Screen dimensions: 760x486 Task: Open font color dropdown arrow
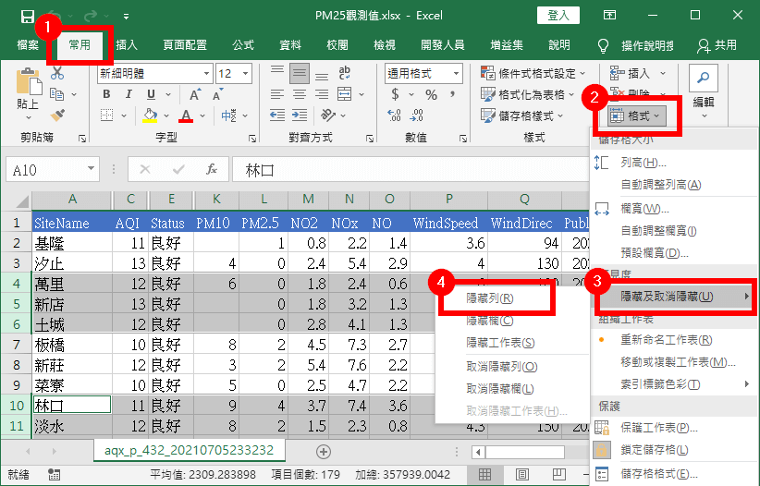coord(202,115)
